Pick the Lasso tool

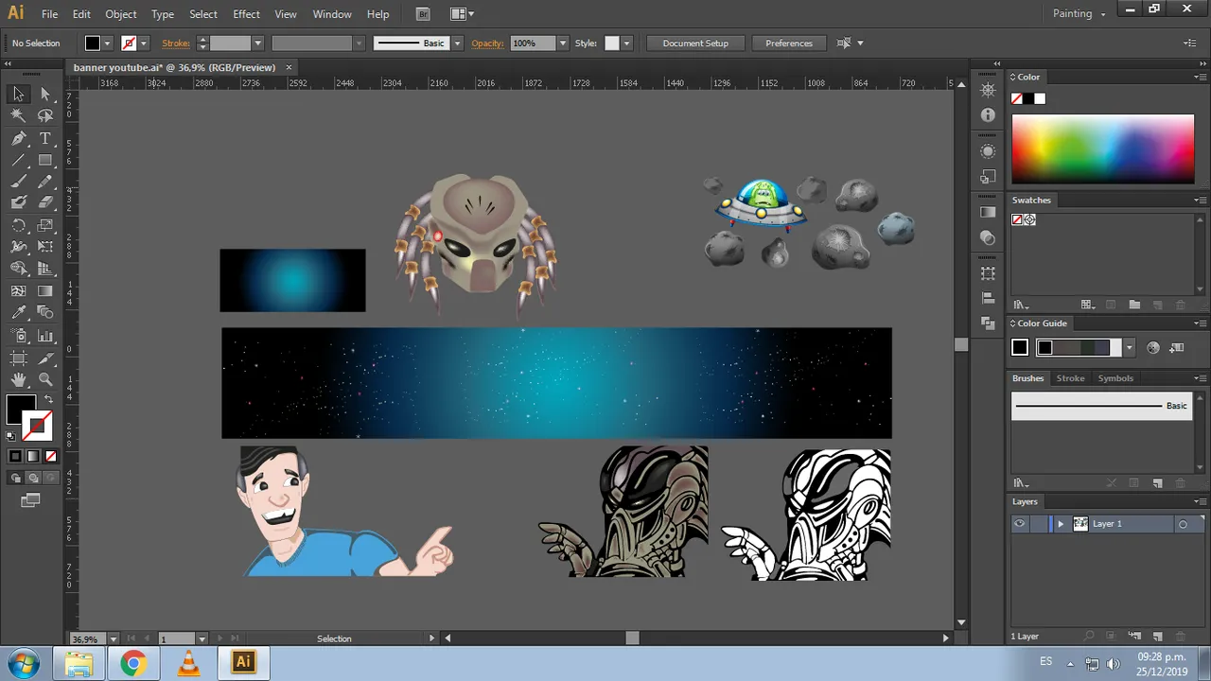(x=45, y=115)
